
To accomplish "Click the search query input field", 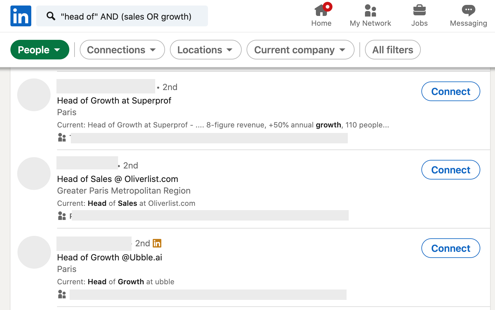I will (129, 16).
